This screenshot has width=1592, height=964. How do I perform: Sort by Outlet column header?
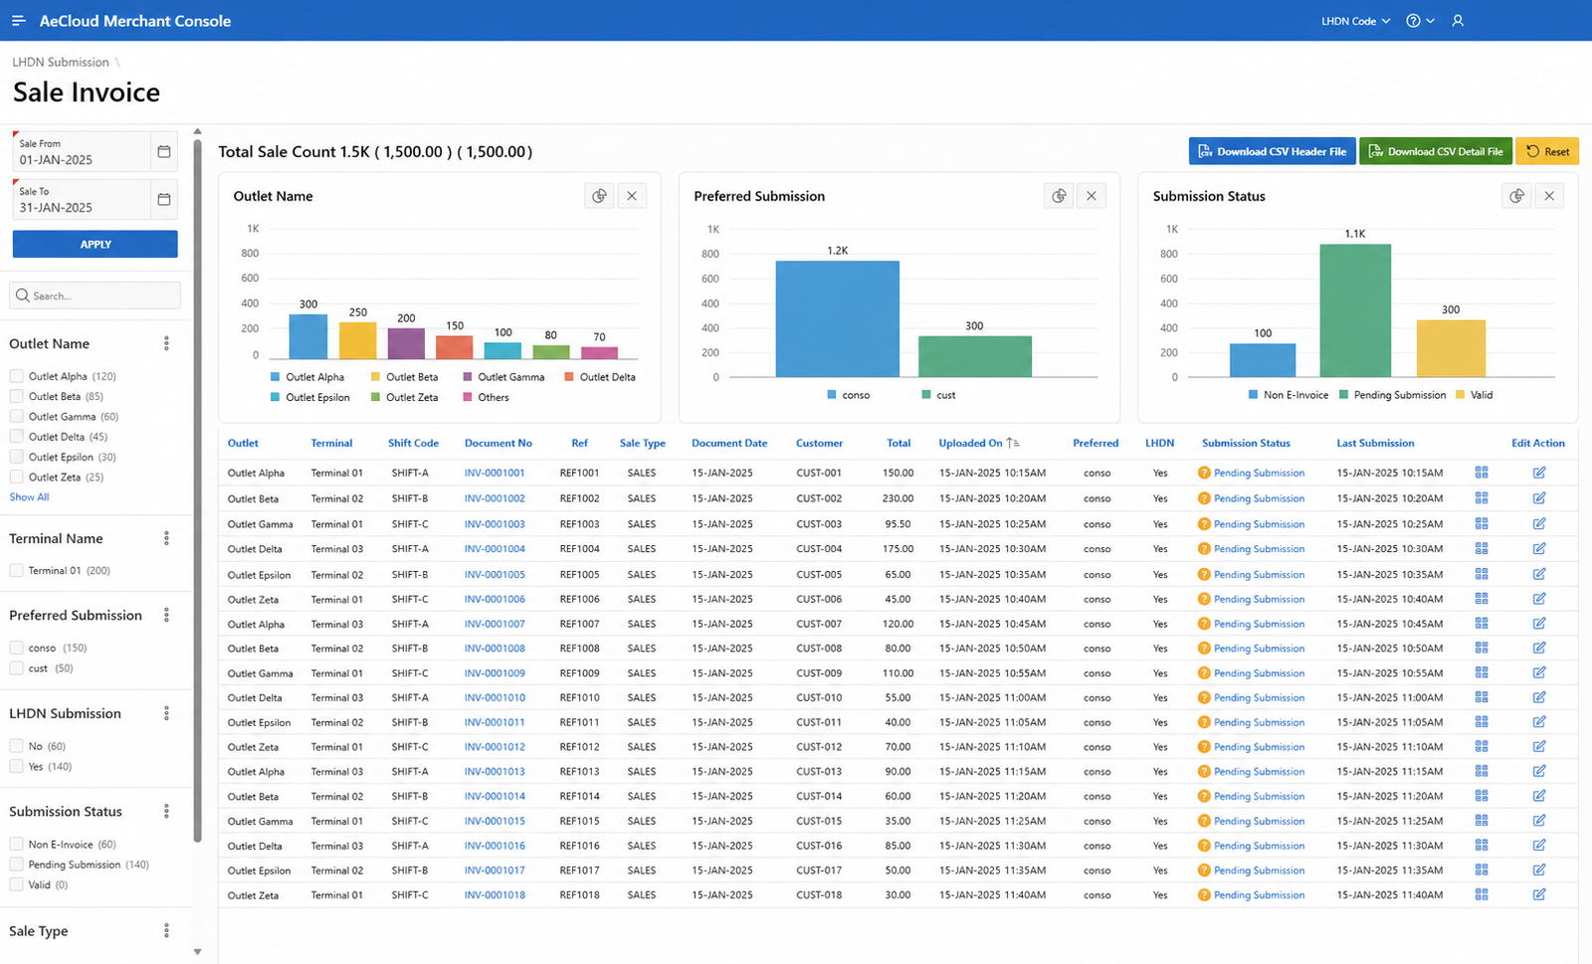click(243, 443)
